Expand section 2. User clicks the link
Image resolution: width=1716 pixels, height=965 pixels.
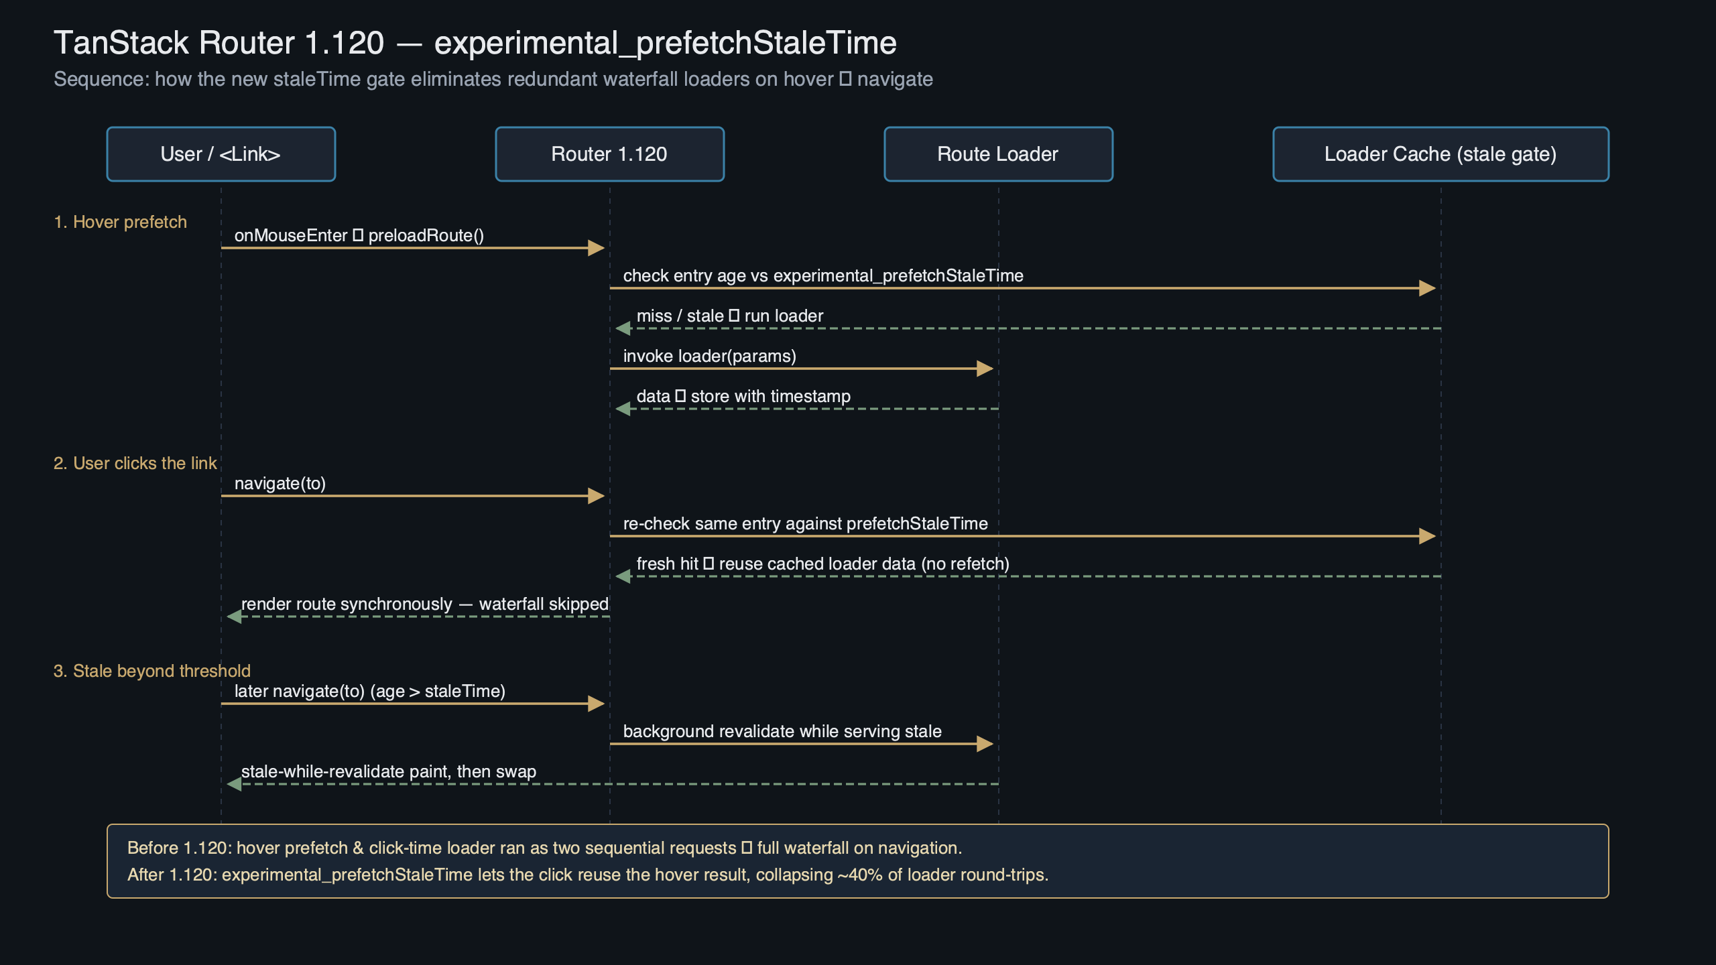135,462
